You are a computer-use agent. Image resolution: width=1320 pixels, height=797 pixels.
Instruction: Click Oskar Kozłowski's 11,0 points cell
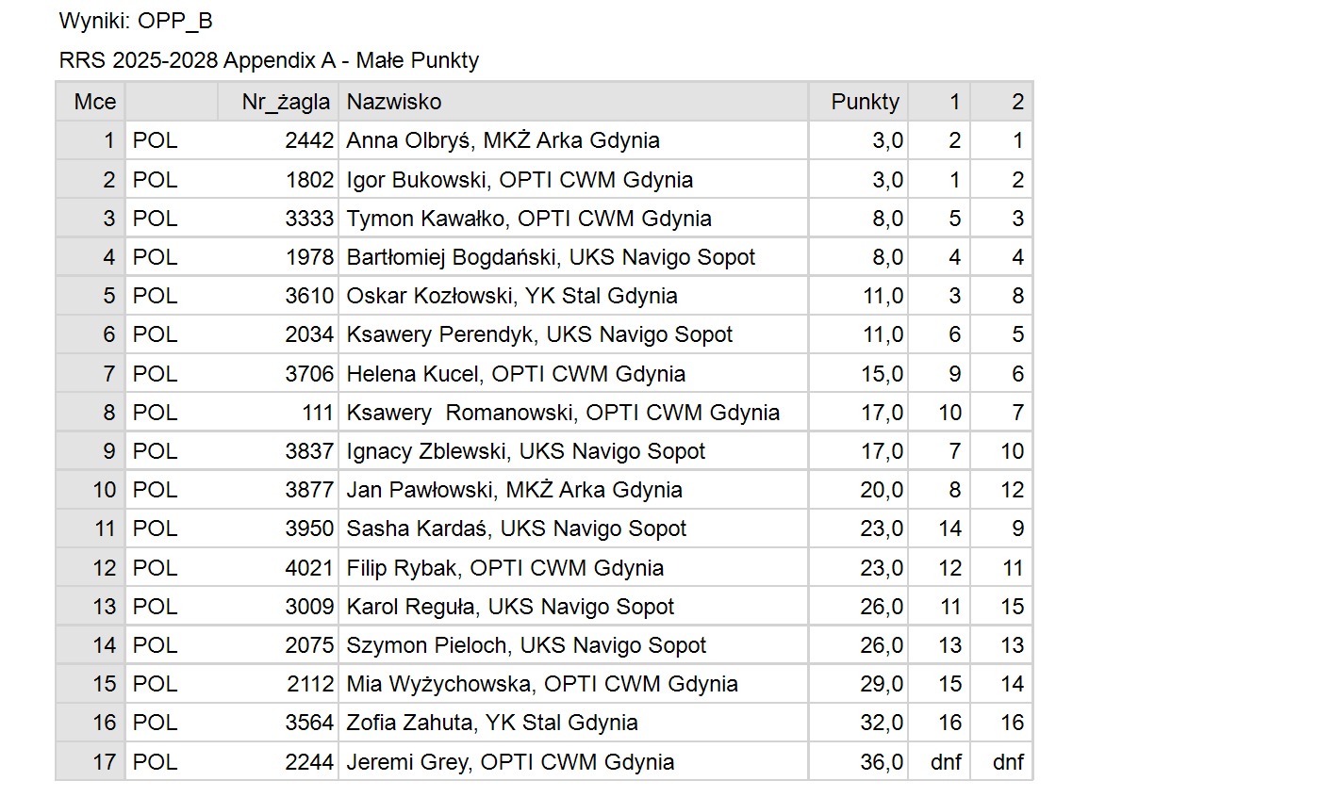858,296
